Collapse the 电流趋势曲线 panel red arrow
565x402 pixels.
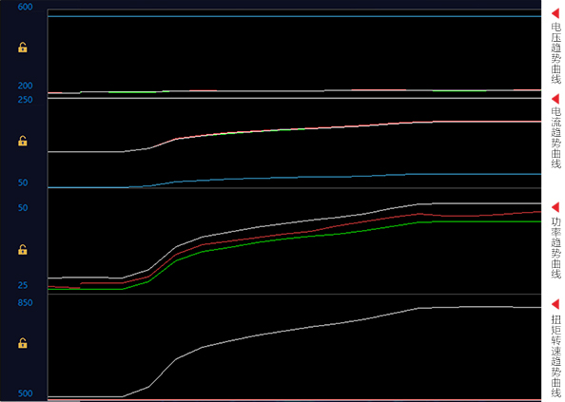(x=555, y=99)
